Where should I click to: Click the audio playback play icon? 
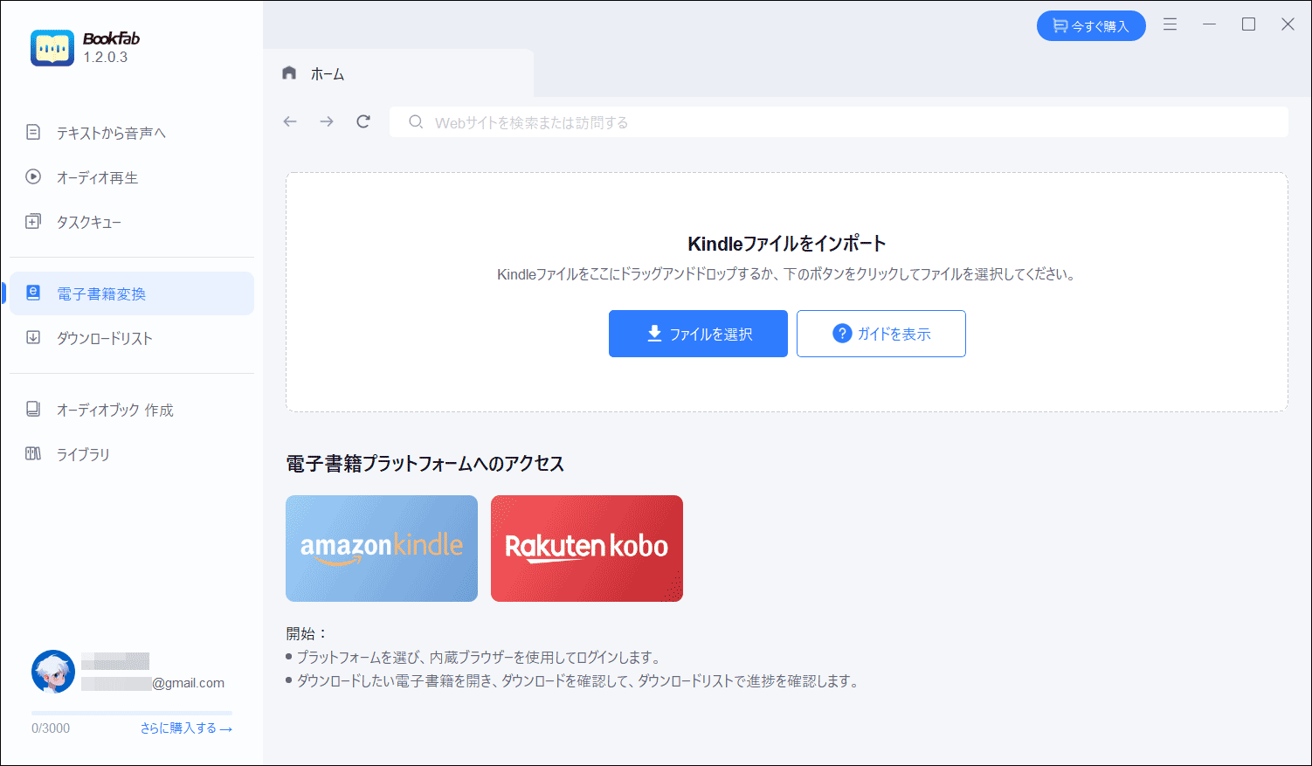(x=33, y=176)
